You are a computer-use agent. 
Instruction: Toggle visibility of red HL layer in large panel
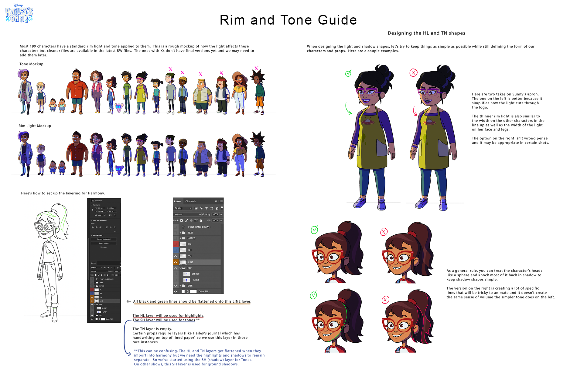(176, 244)
